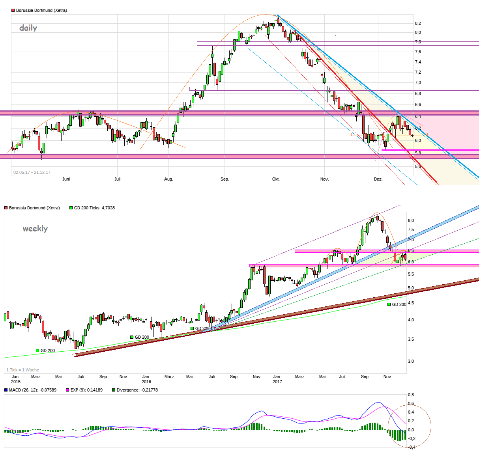Click the 'Juni' axis label on daily chart

pyautogui.click(x=66, y=179)
